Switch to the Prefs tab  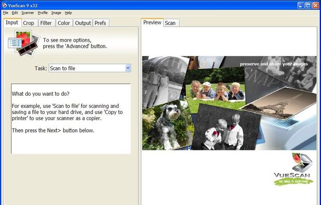pyautogui.click(x=101, y=23)
